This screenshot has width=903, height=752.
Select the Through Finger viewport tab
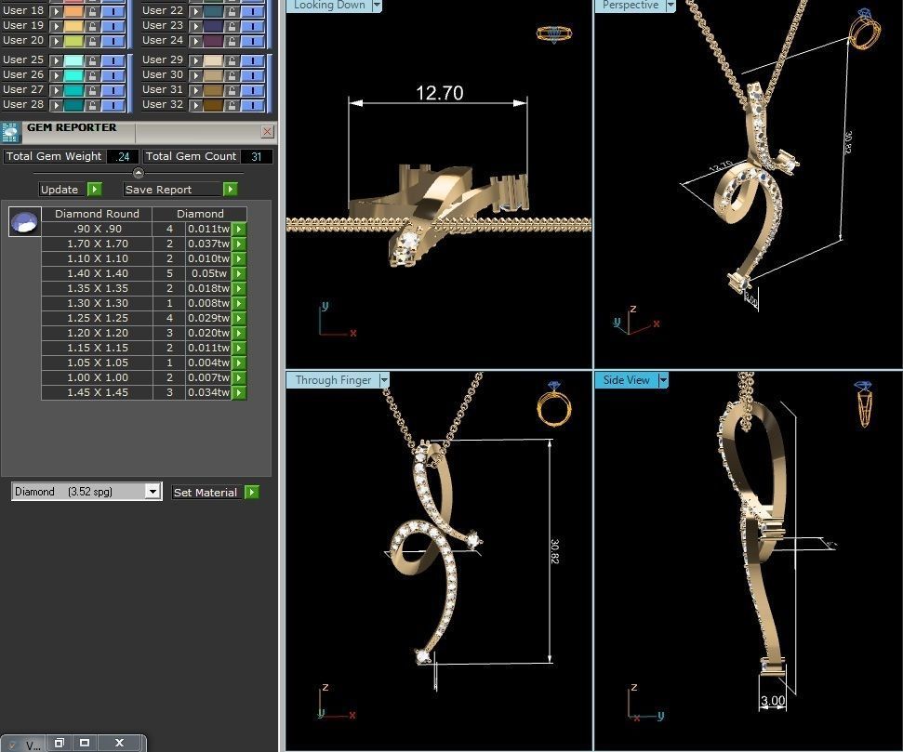334,380
